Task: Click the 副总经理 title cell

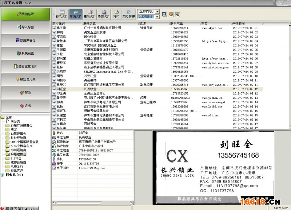Action: (147, 85)
